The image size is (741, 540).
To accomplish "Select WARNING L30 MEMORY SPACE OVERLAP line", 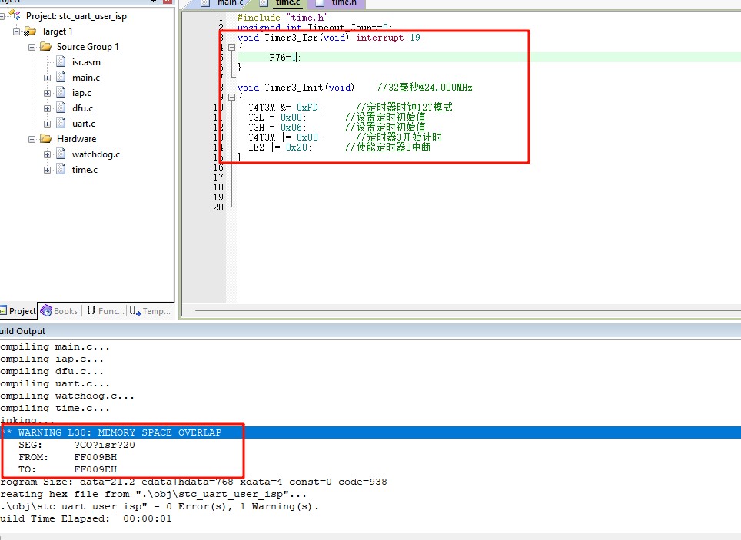I will (x=370, y=432).
